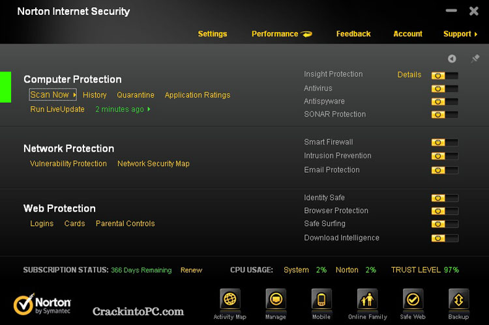Disable the Smart Firewall switch

tap(445, 143)
